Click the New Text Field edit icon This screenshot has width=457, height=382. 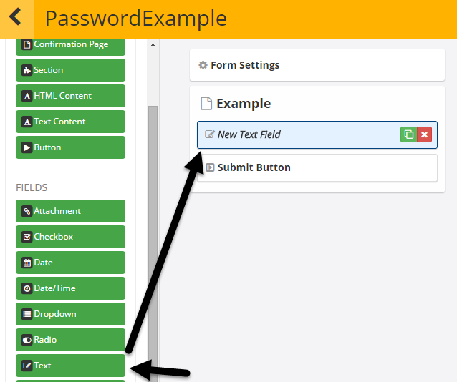pos(209,134)
